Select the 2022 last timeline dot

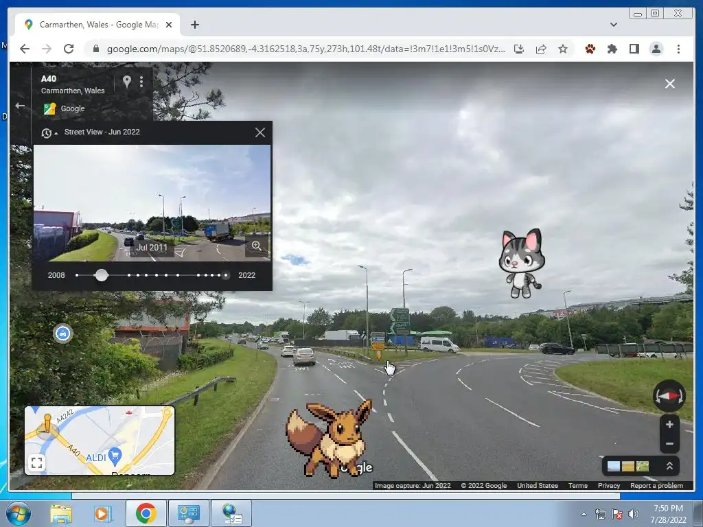pos(226,275)
